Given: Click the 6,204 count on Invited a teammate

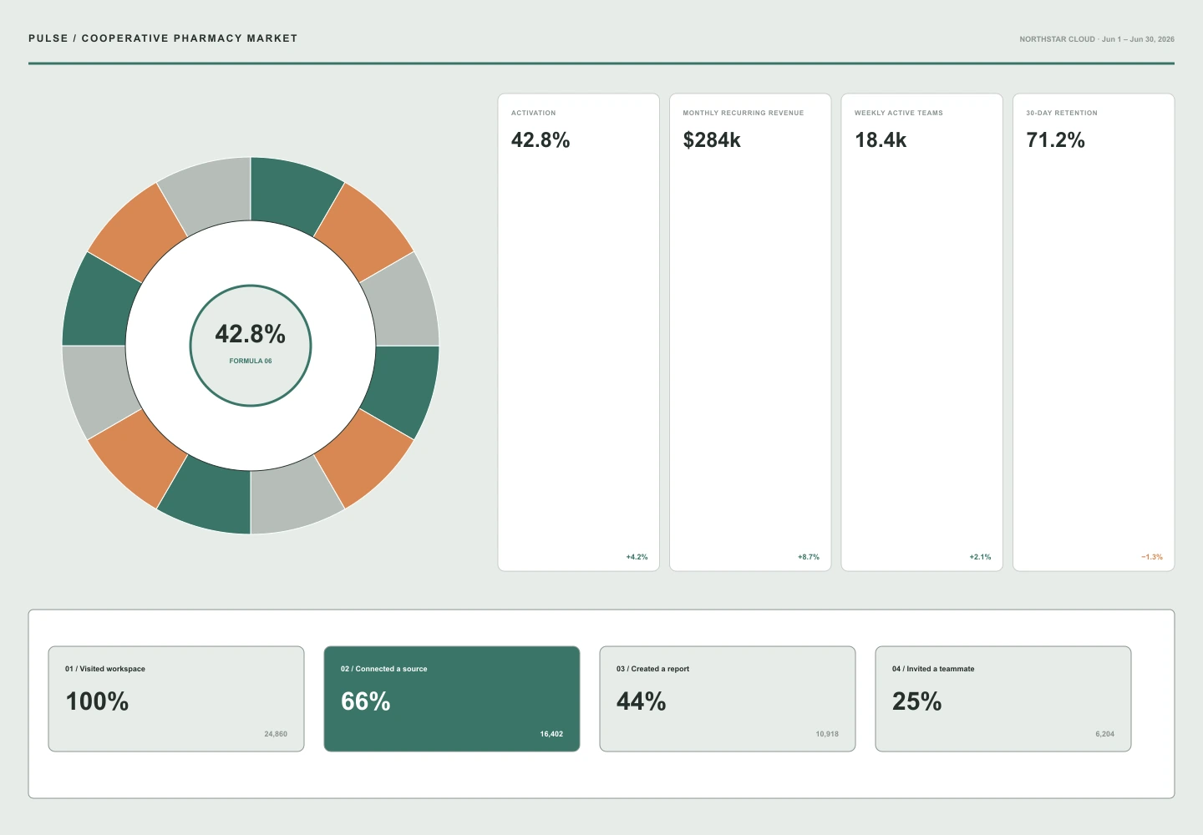Looking at the screenshot, I should pos(1104,734).
